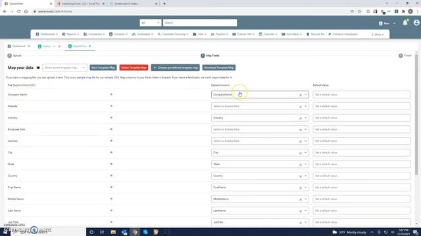Switch to the Dashboard tab

point(16,47)
